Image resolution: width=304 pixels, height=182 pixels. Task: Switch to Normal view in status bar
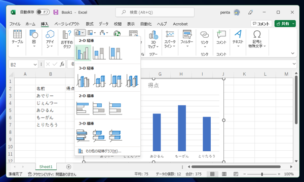point(212,174)
